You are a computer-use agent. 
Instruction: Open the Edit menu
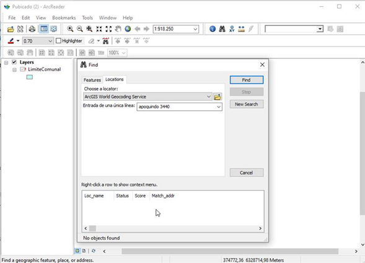tap(25, 18)
